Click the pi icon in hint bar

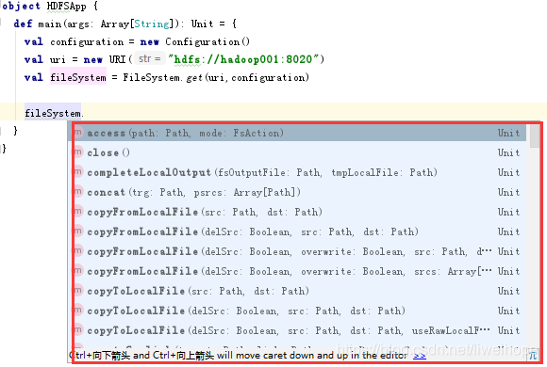tap(533, 356)
